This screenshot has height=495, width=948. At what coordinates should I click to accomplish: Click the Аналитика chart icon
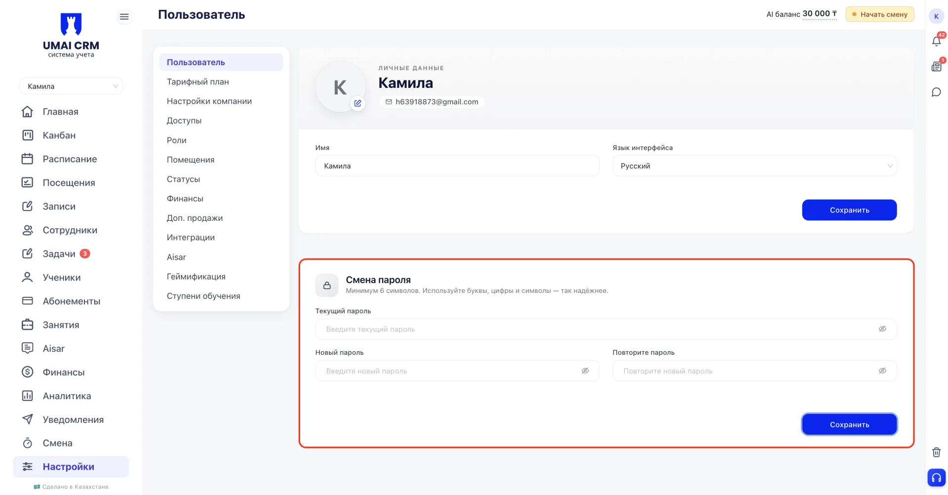[28, 396]
